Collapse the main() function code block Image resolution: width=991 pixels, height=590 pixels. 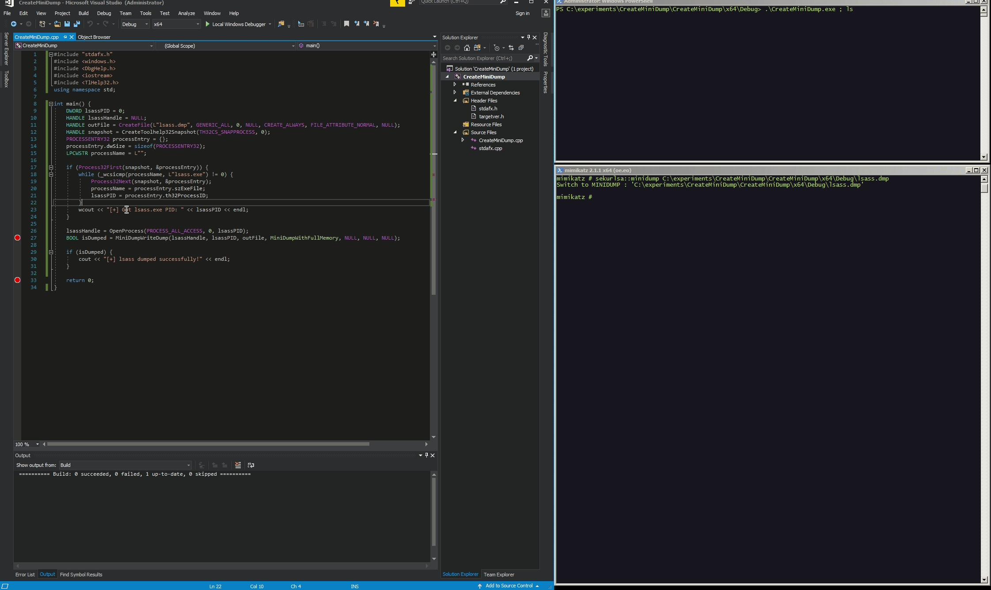coord(51,104)
